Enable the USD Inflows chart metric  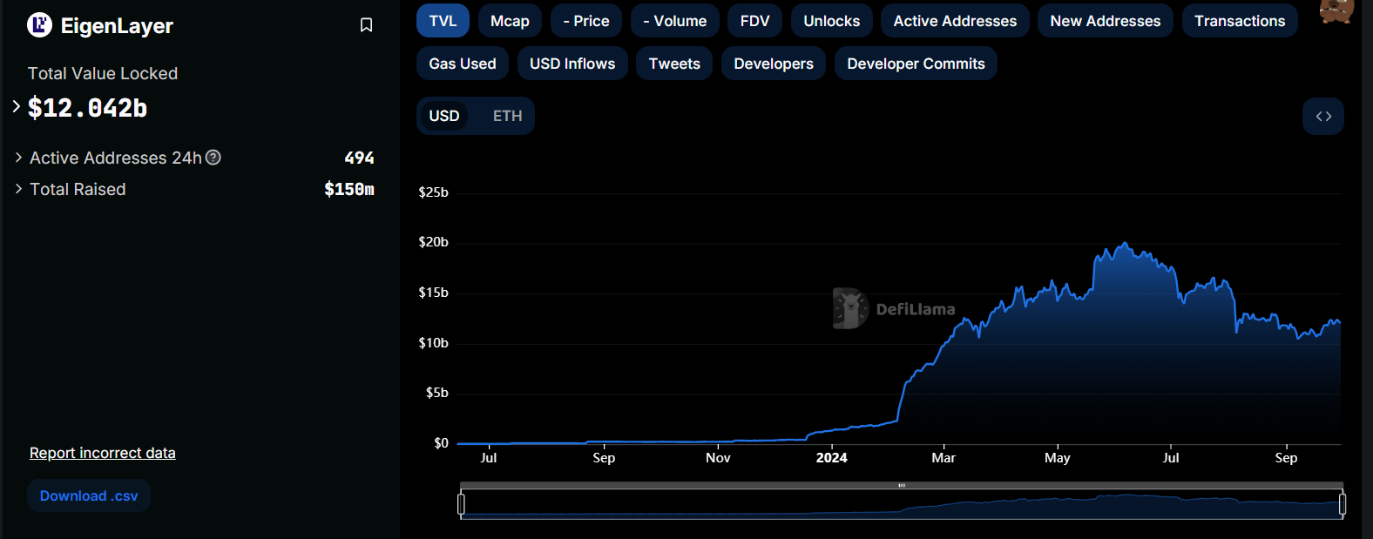(x=572, y=64)
